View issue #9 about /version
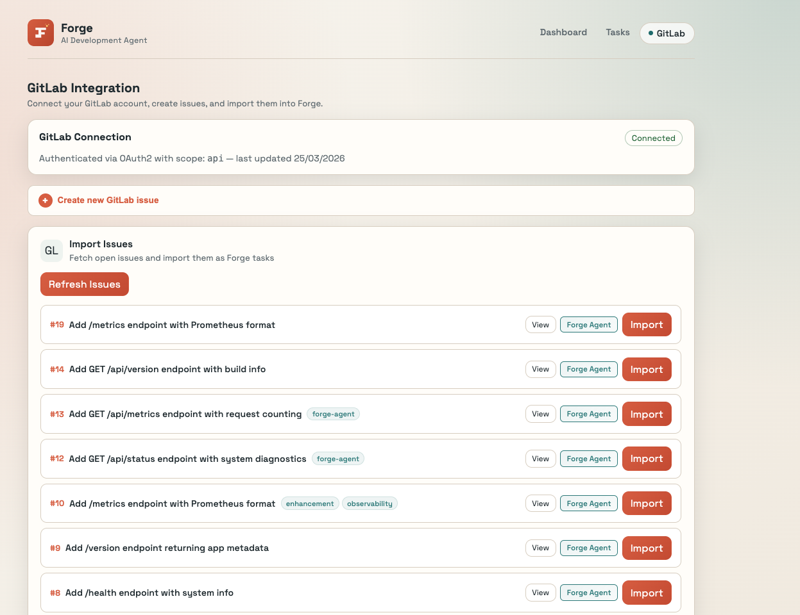 [x=541, y=548]
